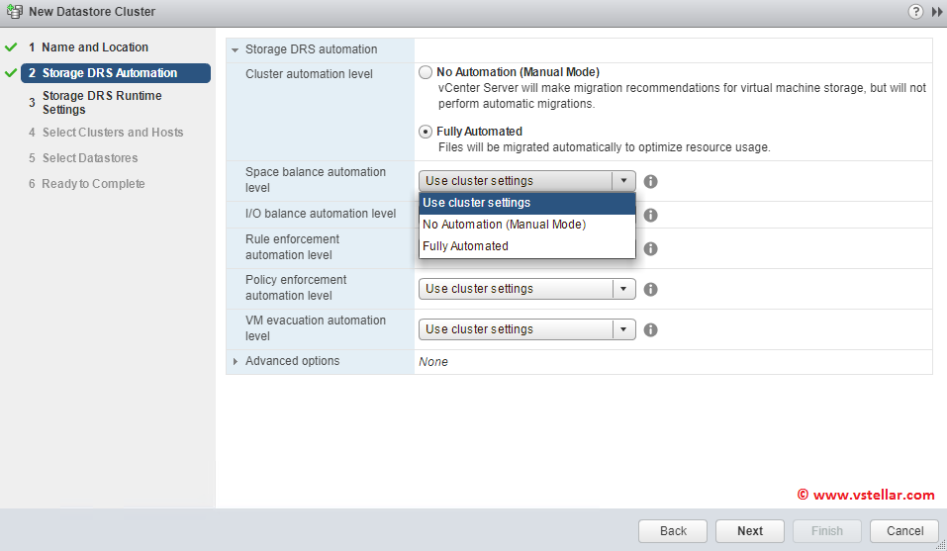Expand the Advanced options section
Viewport: 947px width, 551px height.
(235, 361)
